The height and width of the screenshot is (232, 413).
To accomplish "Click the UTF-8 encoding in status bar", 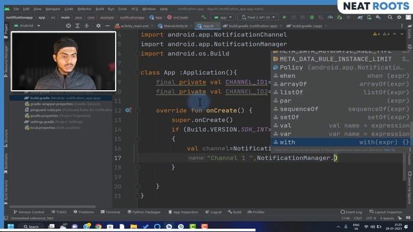I will click(x=371, y=218).
